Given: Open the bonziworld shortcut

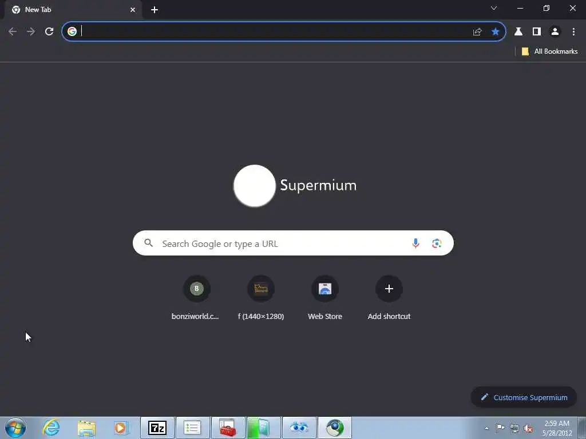Looking at the screenshot, I should [x=197, y=297].
